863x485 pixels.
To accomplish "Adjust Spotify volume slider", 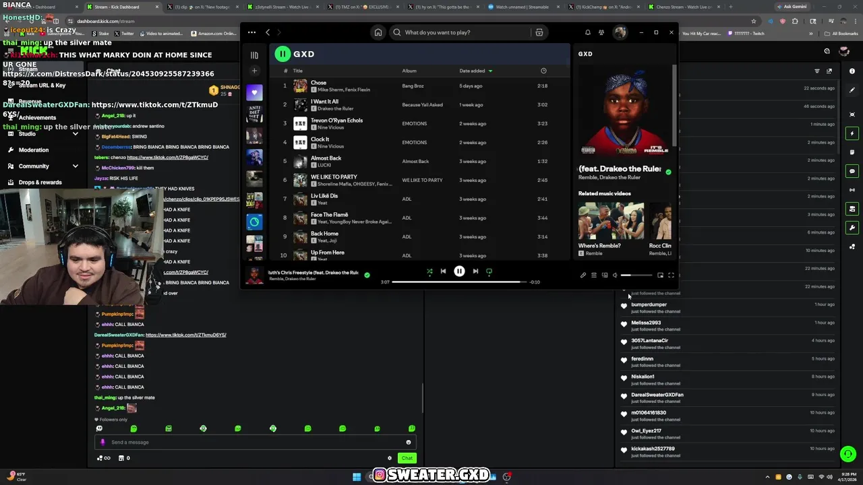I will tap(636, 275).
